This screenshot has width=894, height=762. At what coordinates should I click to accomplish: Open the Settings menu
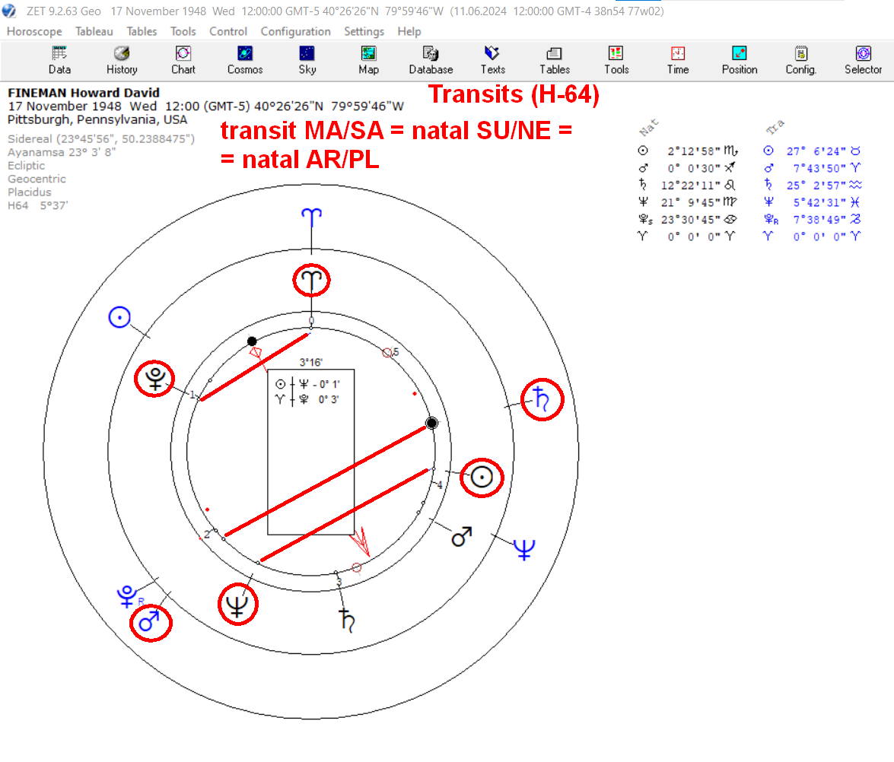(x=364, y=31)
